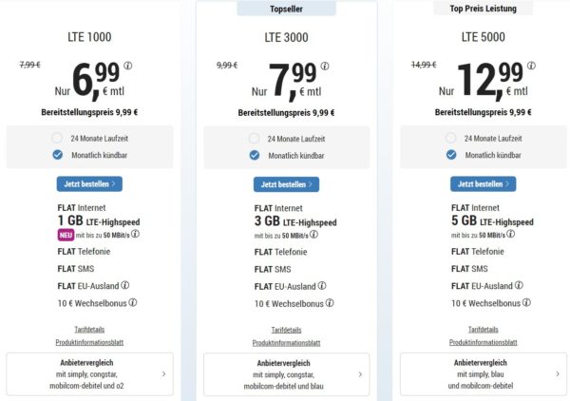This screenshot has width=570, height=401.
Task: Click info icon beside LTE 5000 price
Action: click(530, 67)
